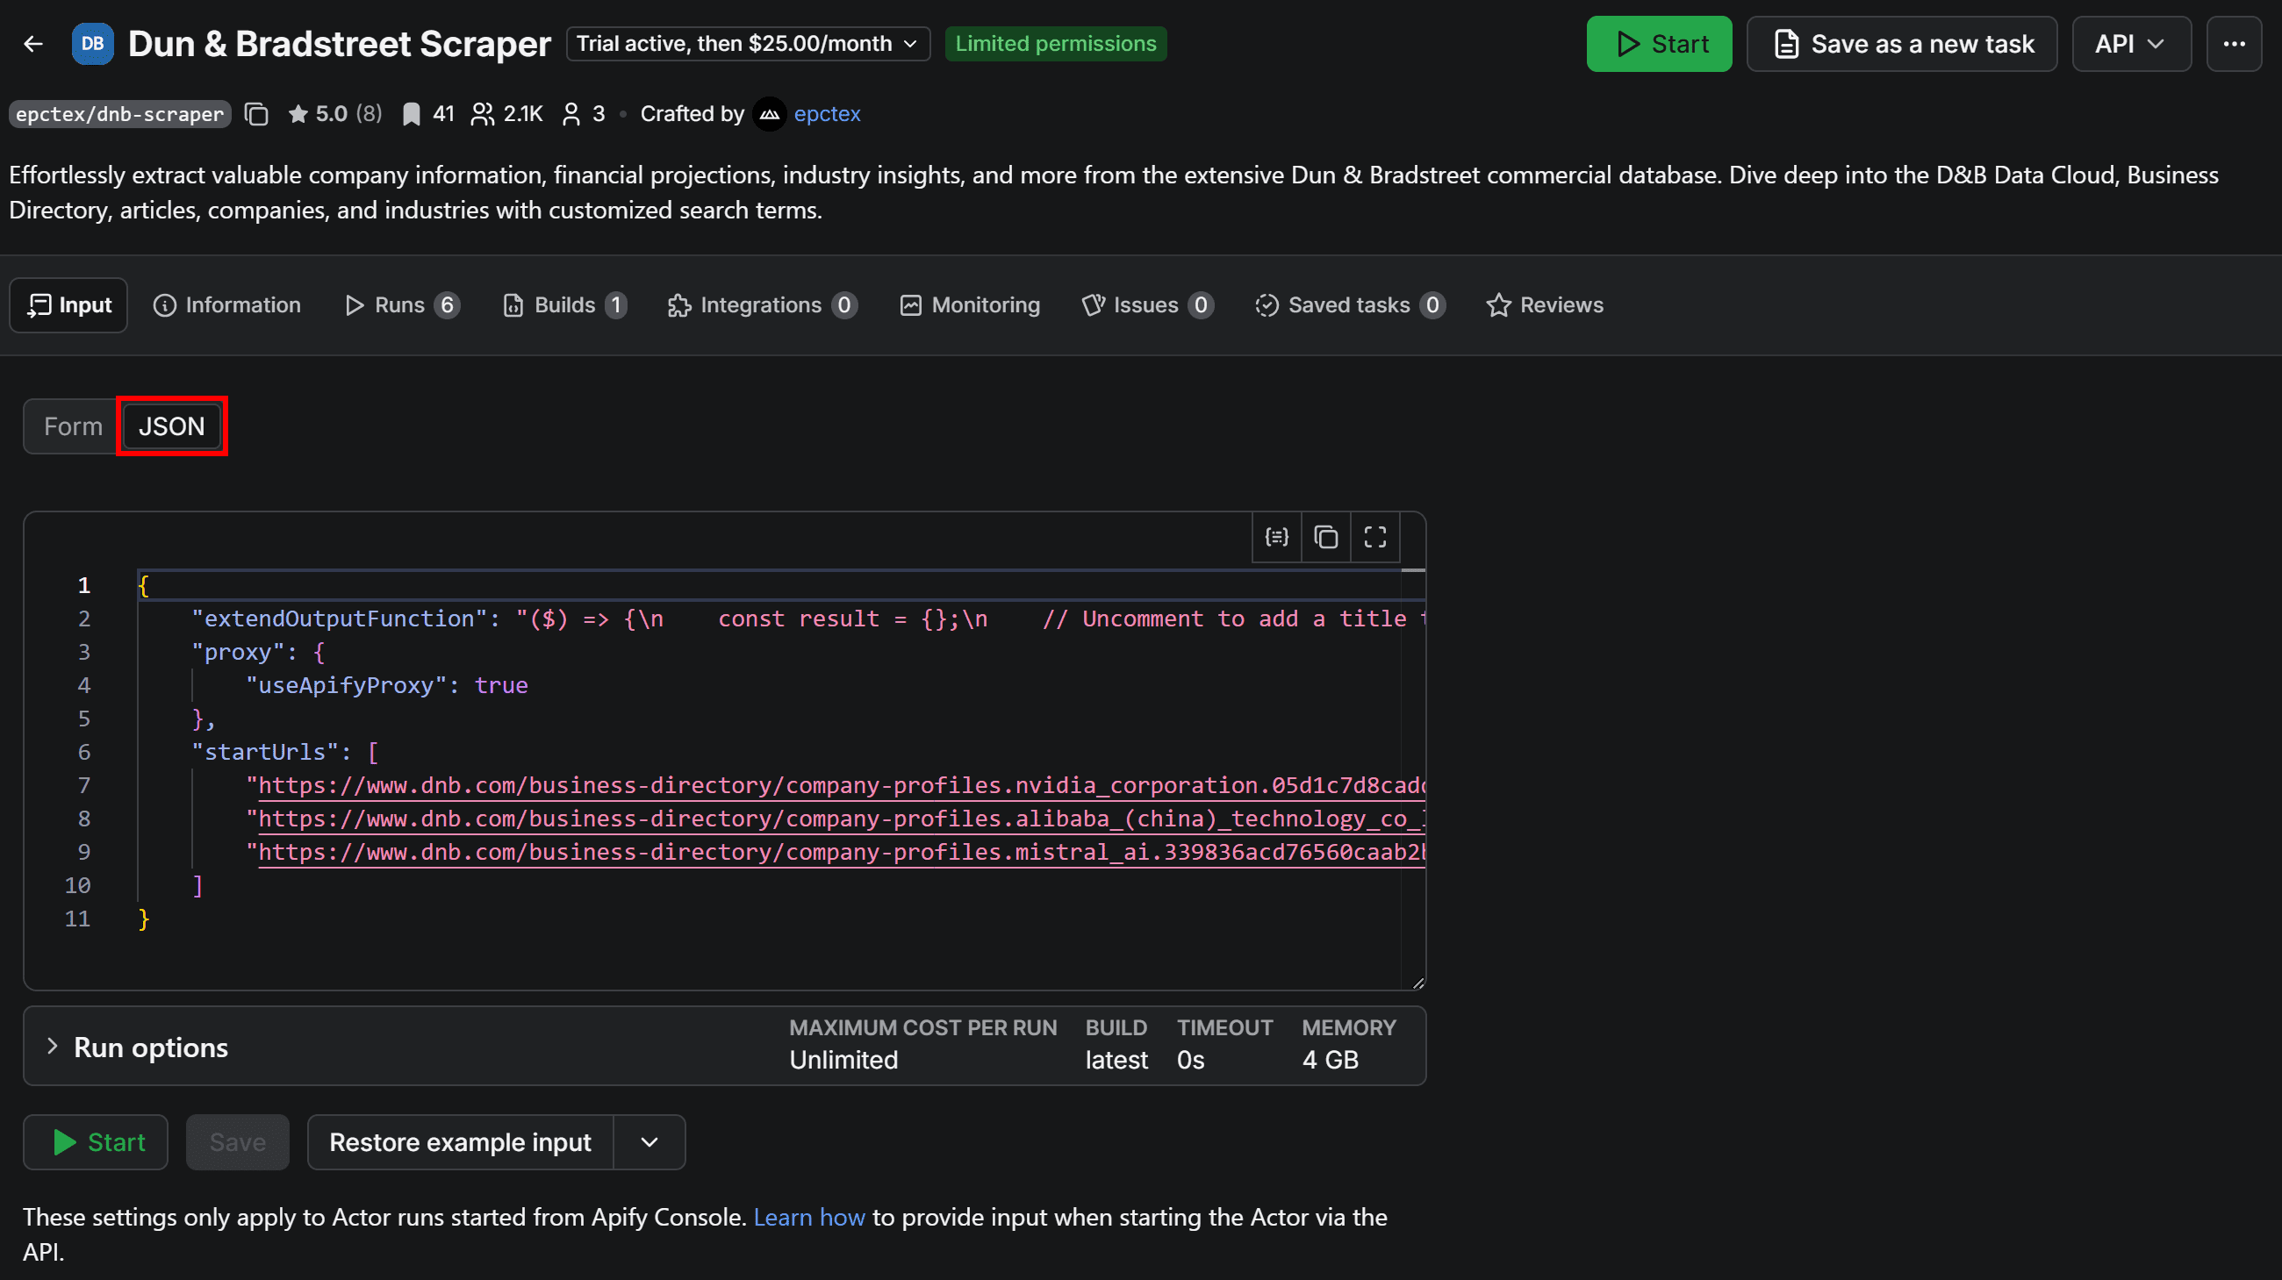Open the Restore example input dropdown arrow
The image size is (2282, 1280).
coord(649,1142)
